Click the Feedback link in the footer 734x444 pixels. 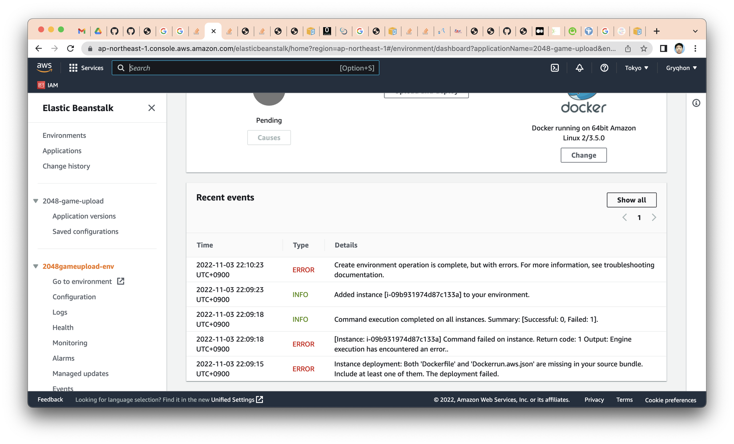click(50, 400)
